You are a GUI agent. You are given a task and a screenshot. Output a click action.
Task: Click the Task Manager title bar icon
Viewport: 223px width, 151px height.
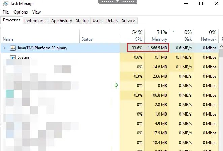(x=5, y=4)
